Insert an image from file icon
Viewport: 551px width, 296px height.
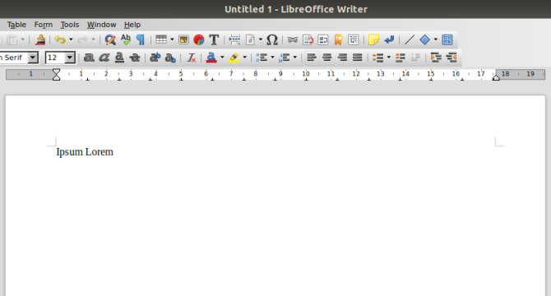point(183,39)
